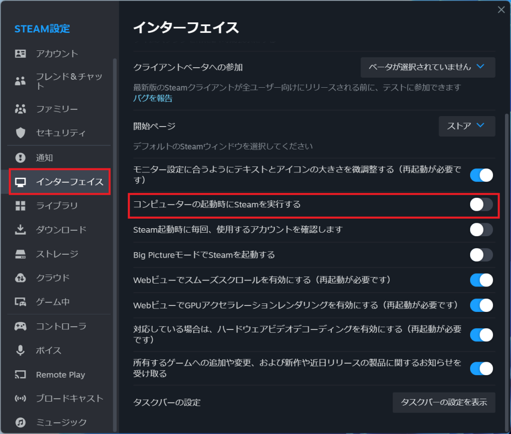
Task: Select the Downloads arrow icon
Action: 20,230
